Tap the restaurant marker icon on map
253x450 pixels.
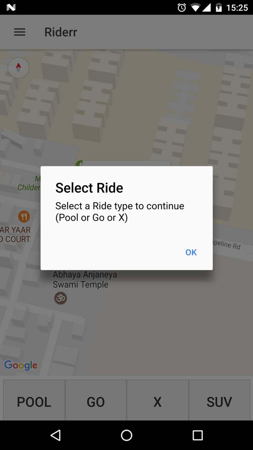click(x=24, y=216)
